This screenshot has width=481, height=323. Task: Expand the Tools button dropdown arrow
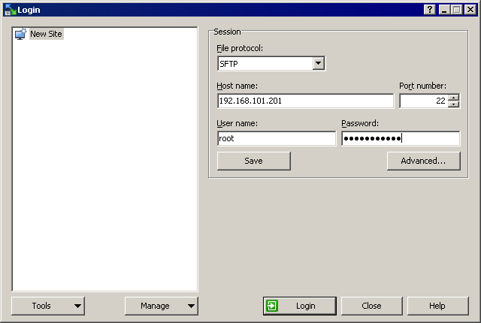pos(77,306)
